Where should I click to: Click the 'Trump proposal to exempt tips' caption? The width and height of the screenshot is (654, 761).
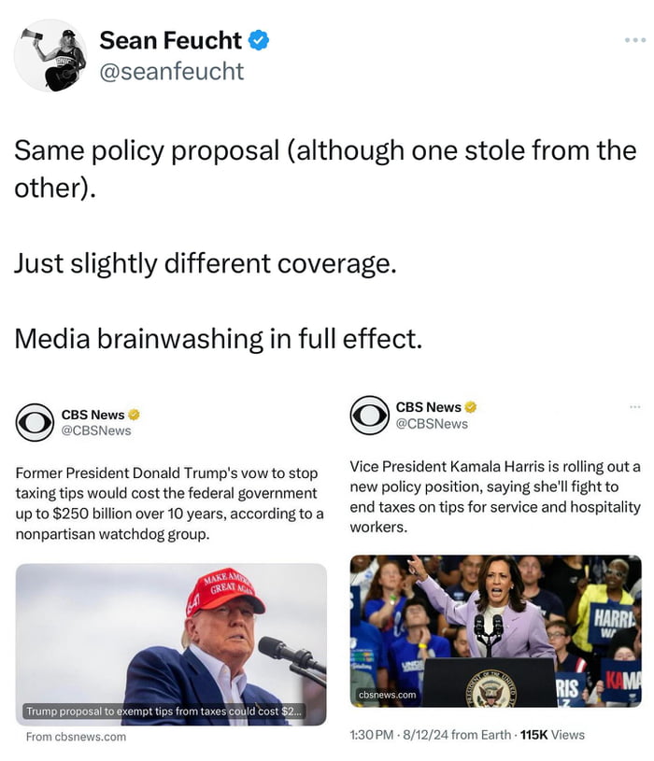click(164, 712)
